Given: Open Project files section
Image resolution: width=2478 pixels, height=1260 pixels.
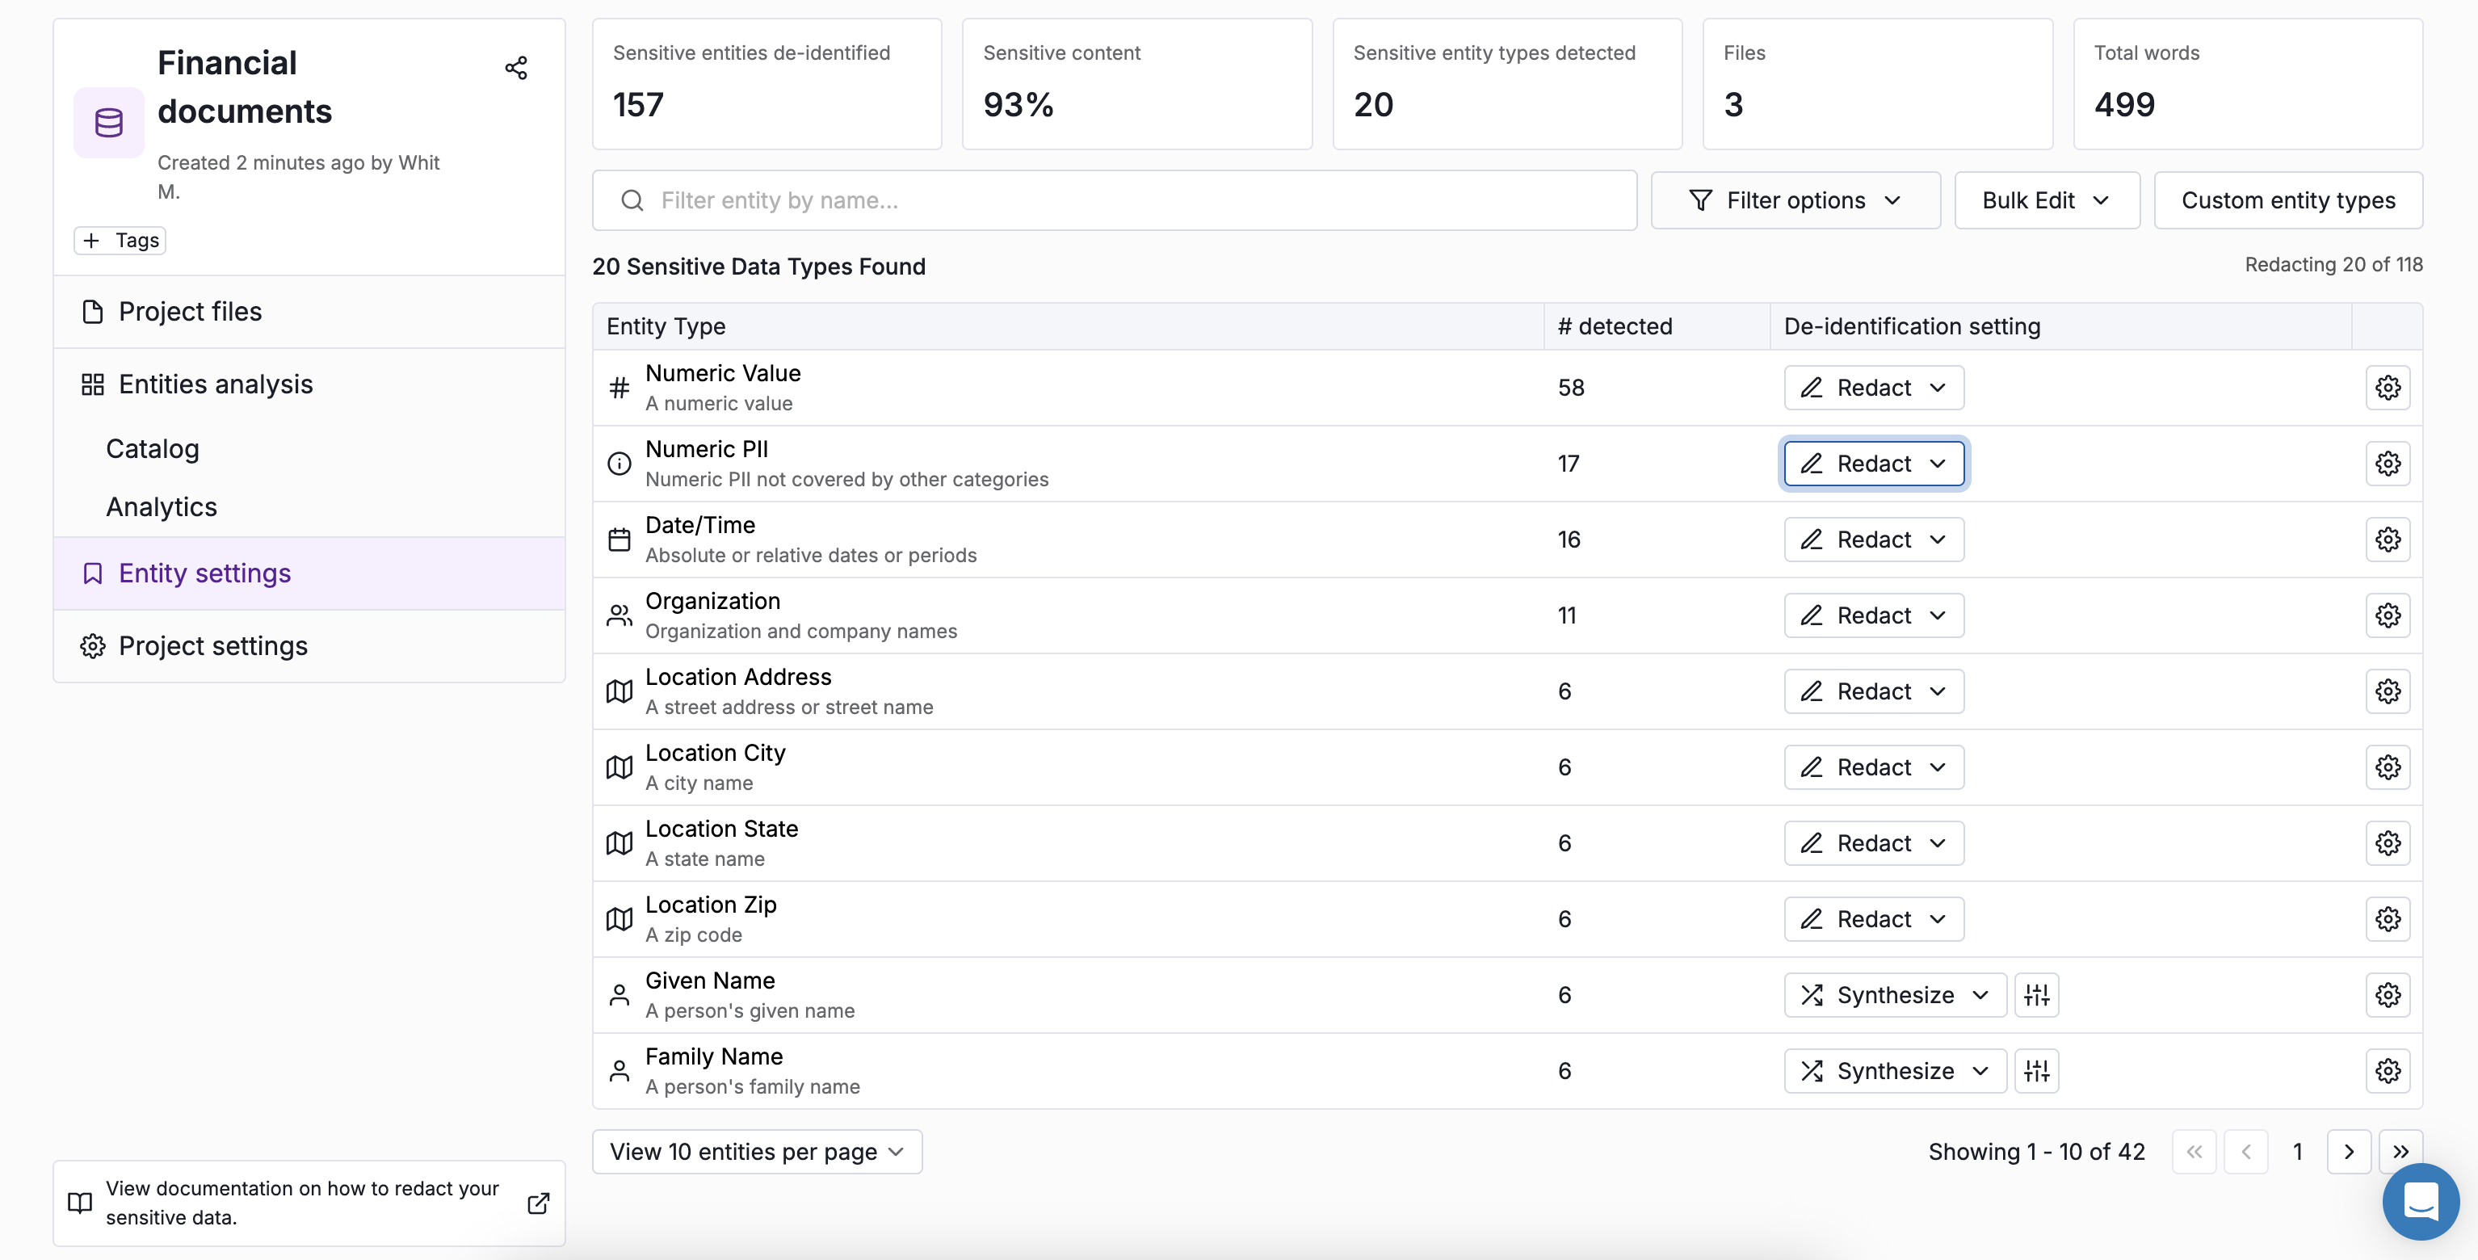Looking at the screenshot, I should click(191, 312).
